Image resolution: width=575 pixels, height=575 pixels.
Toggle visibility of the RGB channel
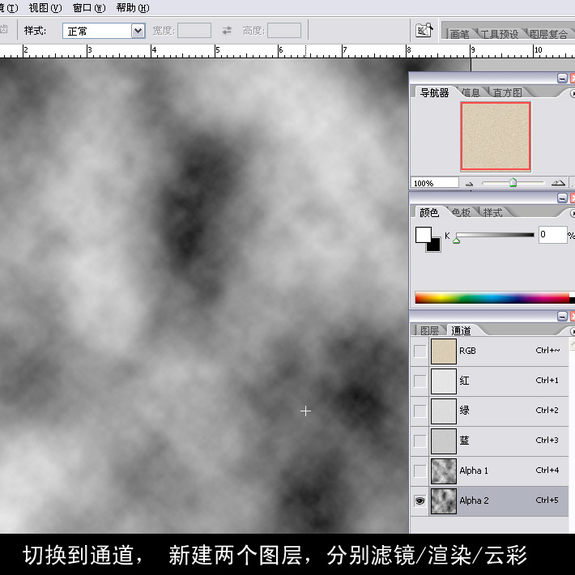(x=420, y=351)
